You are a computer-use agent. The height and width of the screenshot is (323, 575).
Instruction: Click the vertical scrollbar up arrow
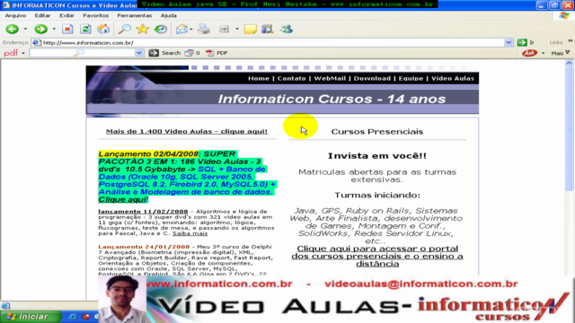click(x=569, y=63)
